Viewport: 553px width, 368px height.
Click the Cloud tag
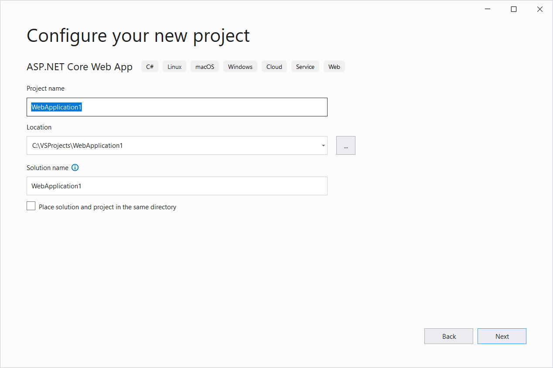click(x=274, y=67)
